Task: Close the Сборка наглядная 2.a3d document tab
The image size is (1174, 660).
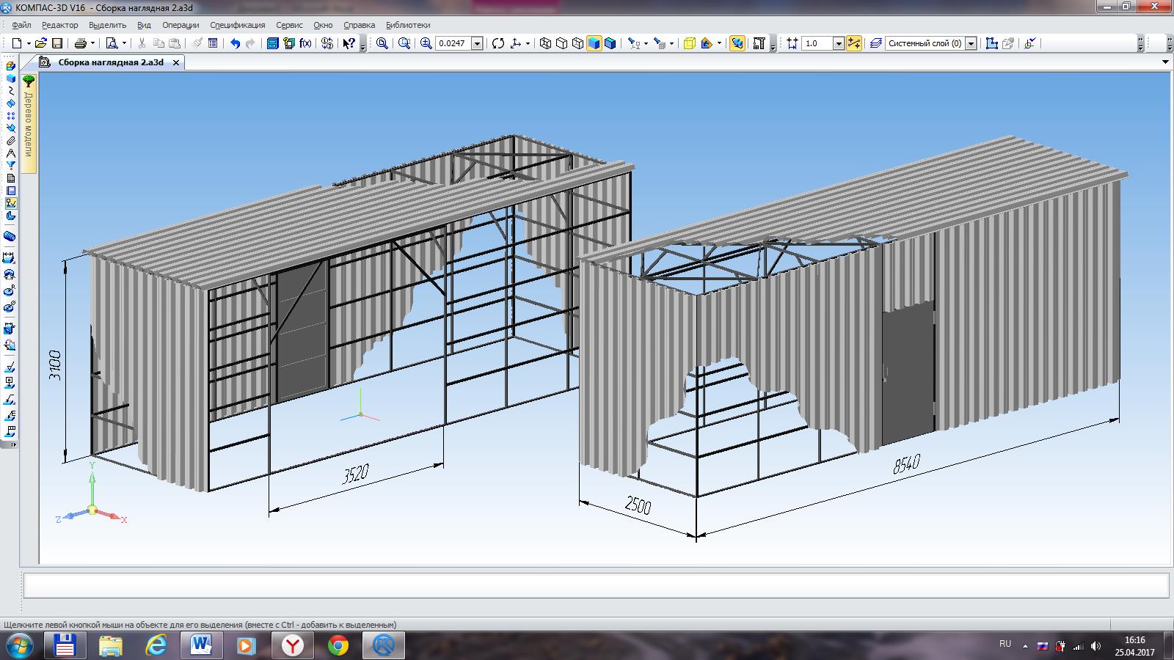Action: click(x=176, y=63)
